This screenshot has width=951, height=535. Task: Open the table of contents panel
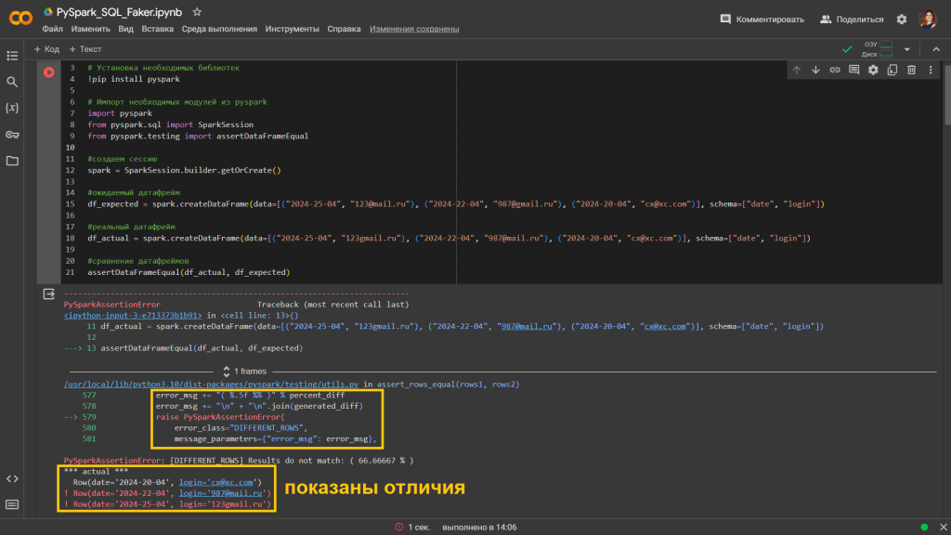coord(12,56)
